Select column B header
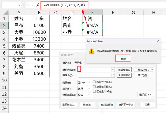The image size is (166, 113). 39,13
